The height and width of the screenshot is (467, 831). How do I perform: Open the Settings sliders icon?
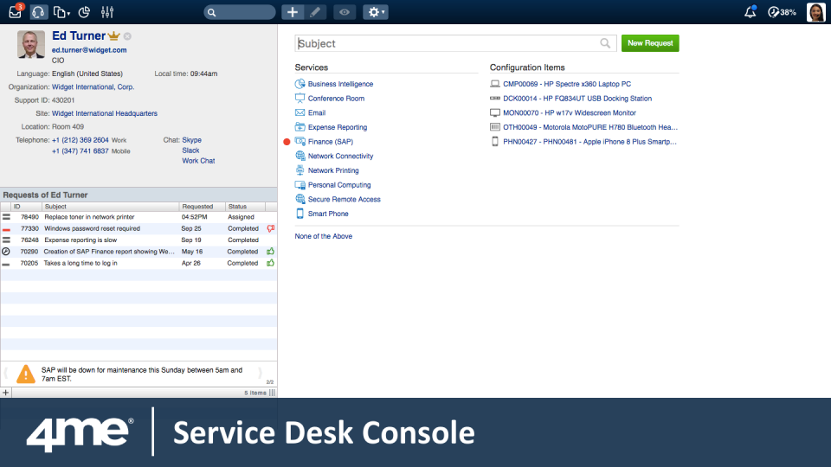tap(107, 11)
